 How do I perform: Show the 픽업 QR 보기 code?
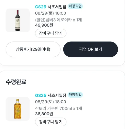91,49
